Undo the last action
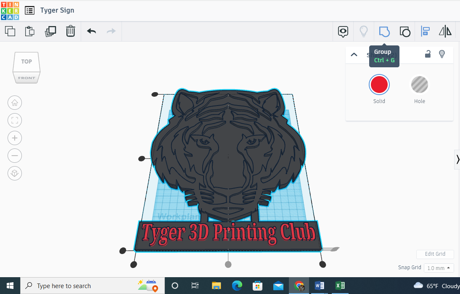The height and width of the screenshot is (294, 460). [91, 31]
